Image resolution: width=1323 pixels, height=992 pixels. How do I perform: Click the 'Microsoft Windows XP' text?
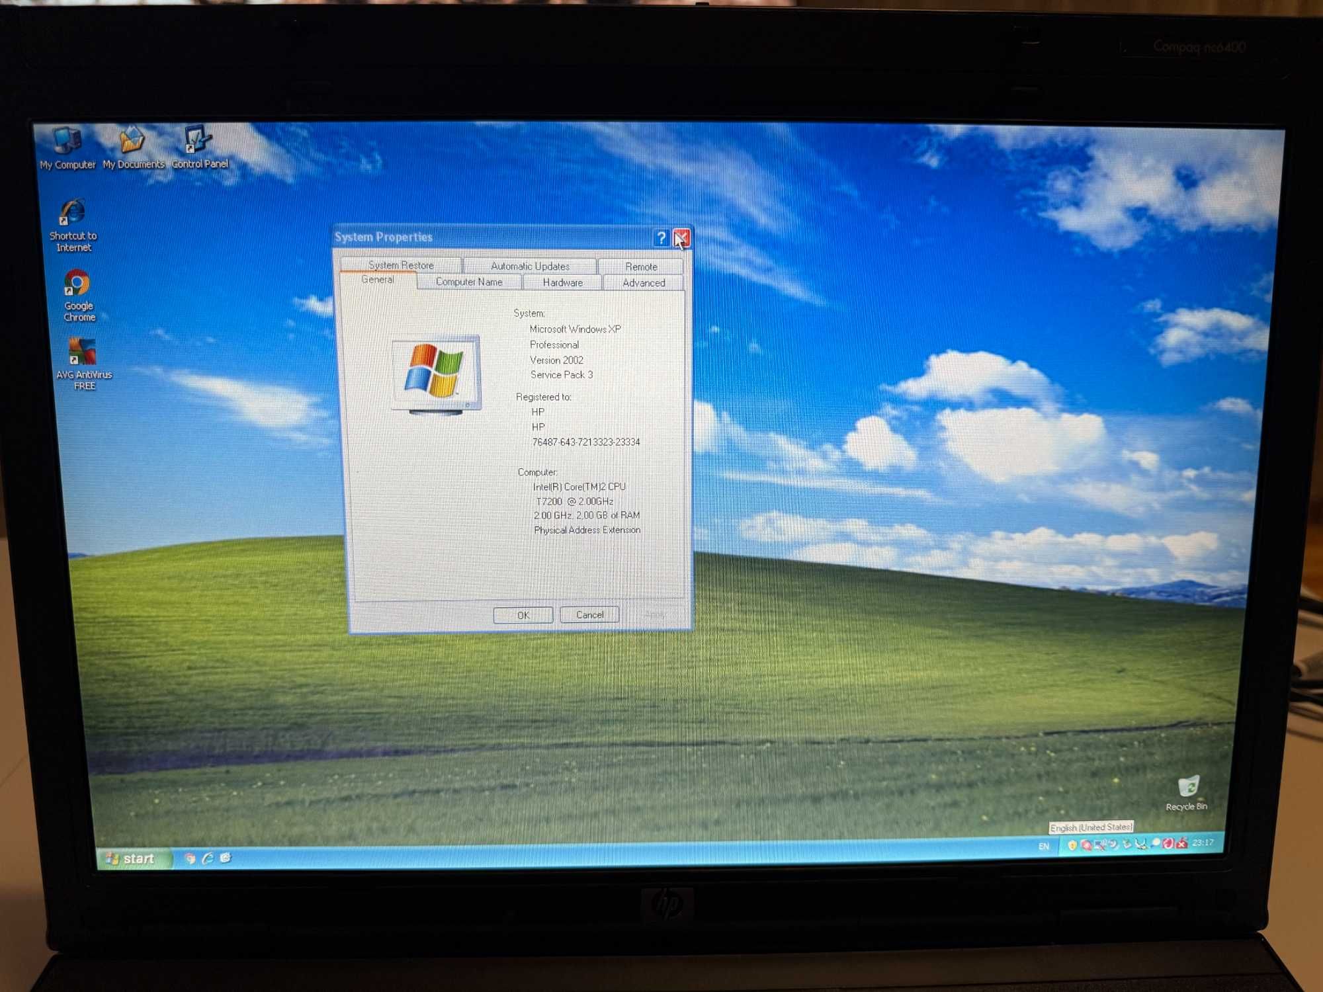(x=575, y=329)
